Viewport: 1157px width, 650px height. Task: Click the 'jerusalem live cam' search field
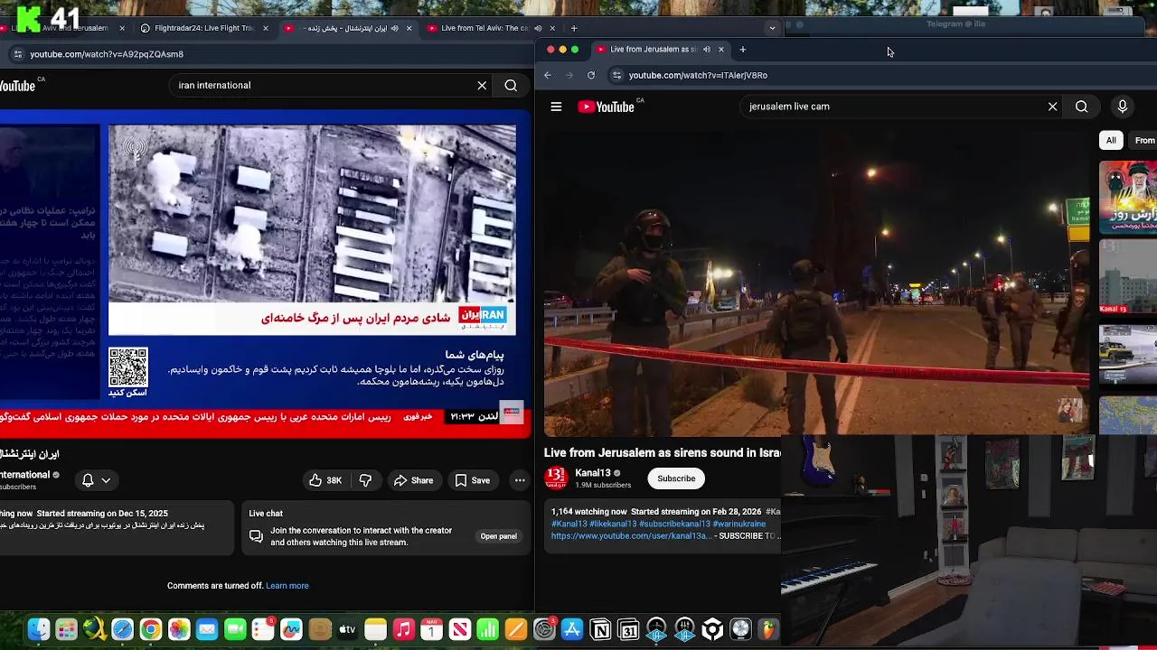pos(895,107)
